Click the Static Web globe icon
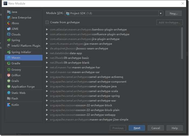The image size is (189, 136). point(9,93)
